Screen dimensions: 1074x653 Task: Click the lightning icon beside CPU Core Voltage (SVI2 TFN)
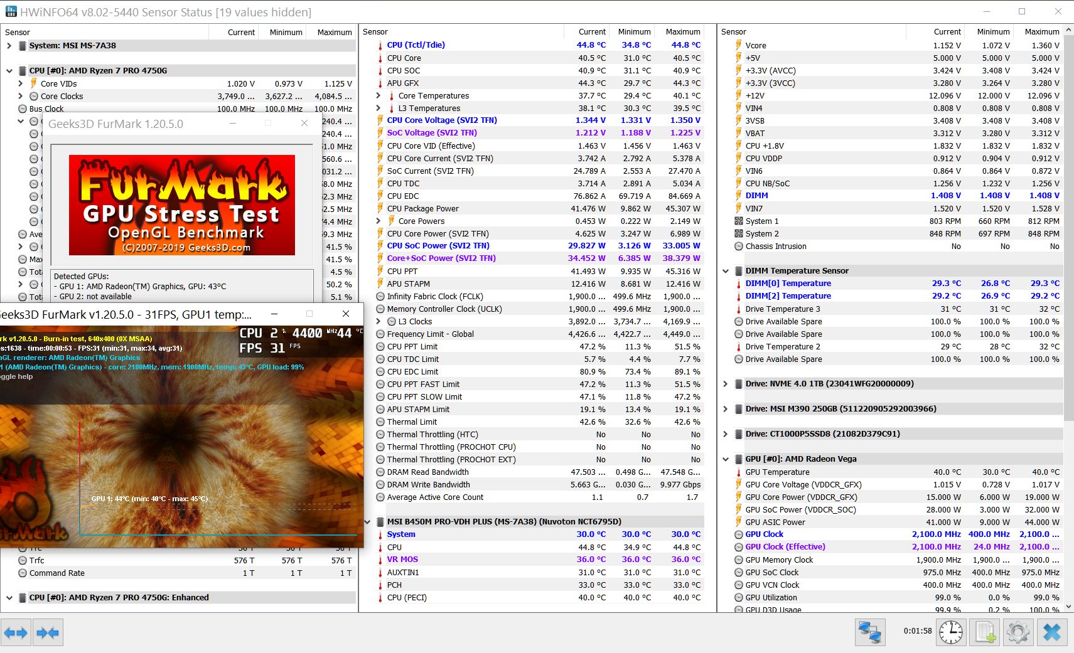point(380,120)
